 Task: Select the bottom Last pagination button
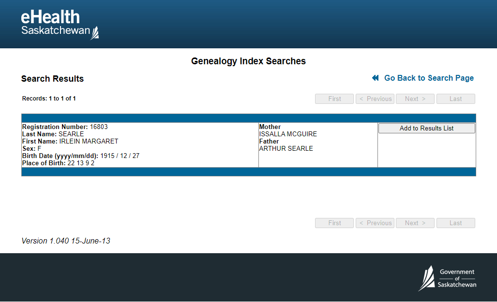pyautogui.click(x=455, y=223)
